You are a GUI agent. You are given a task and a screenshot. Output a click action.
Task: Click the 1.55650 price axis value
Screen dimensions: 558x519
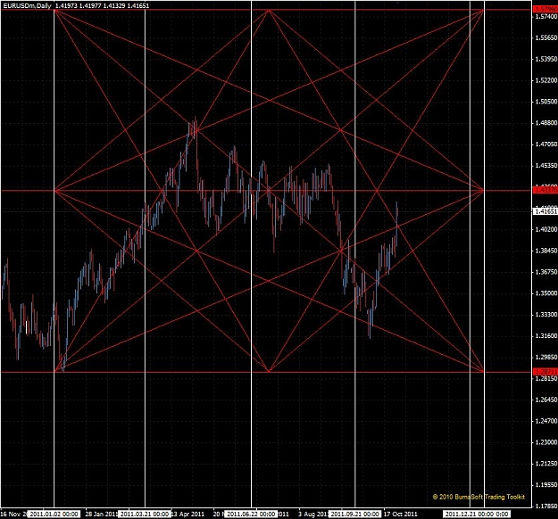pyautogui.click(x=546, y=37)
